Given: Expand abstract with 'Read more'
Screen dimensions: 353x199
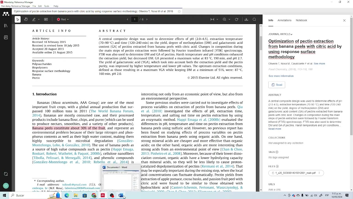Looking at the screenshot, I should [x=275, y=129].
